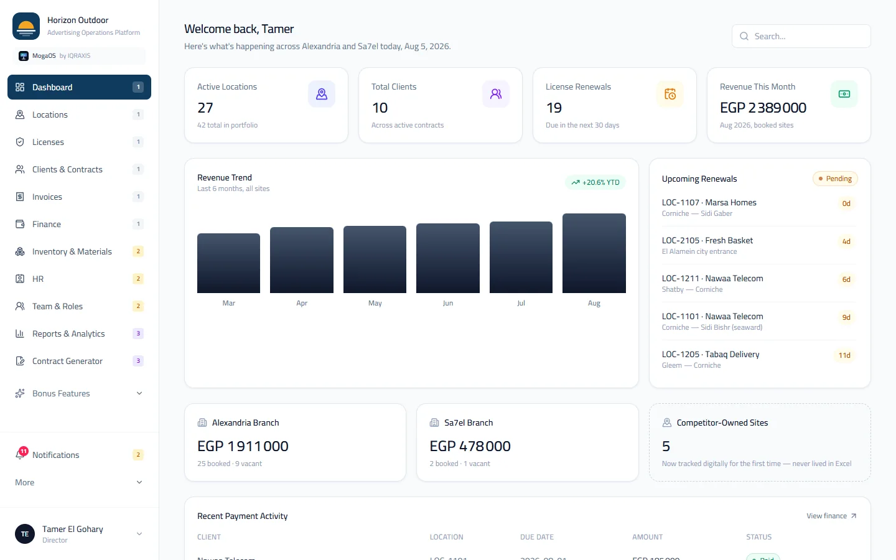
Task: Open the Notifications item
Action: click(x=79, y=455)
